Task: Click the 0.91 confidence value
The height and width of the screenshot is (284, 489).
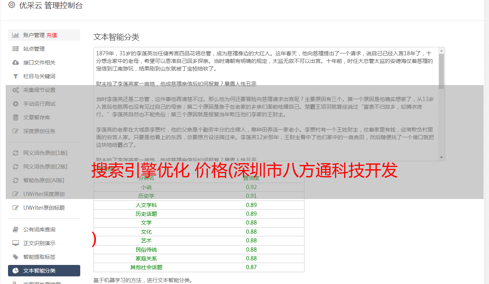Action: click(x=251, y=196)
